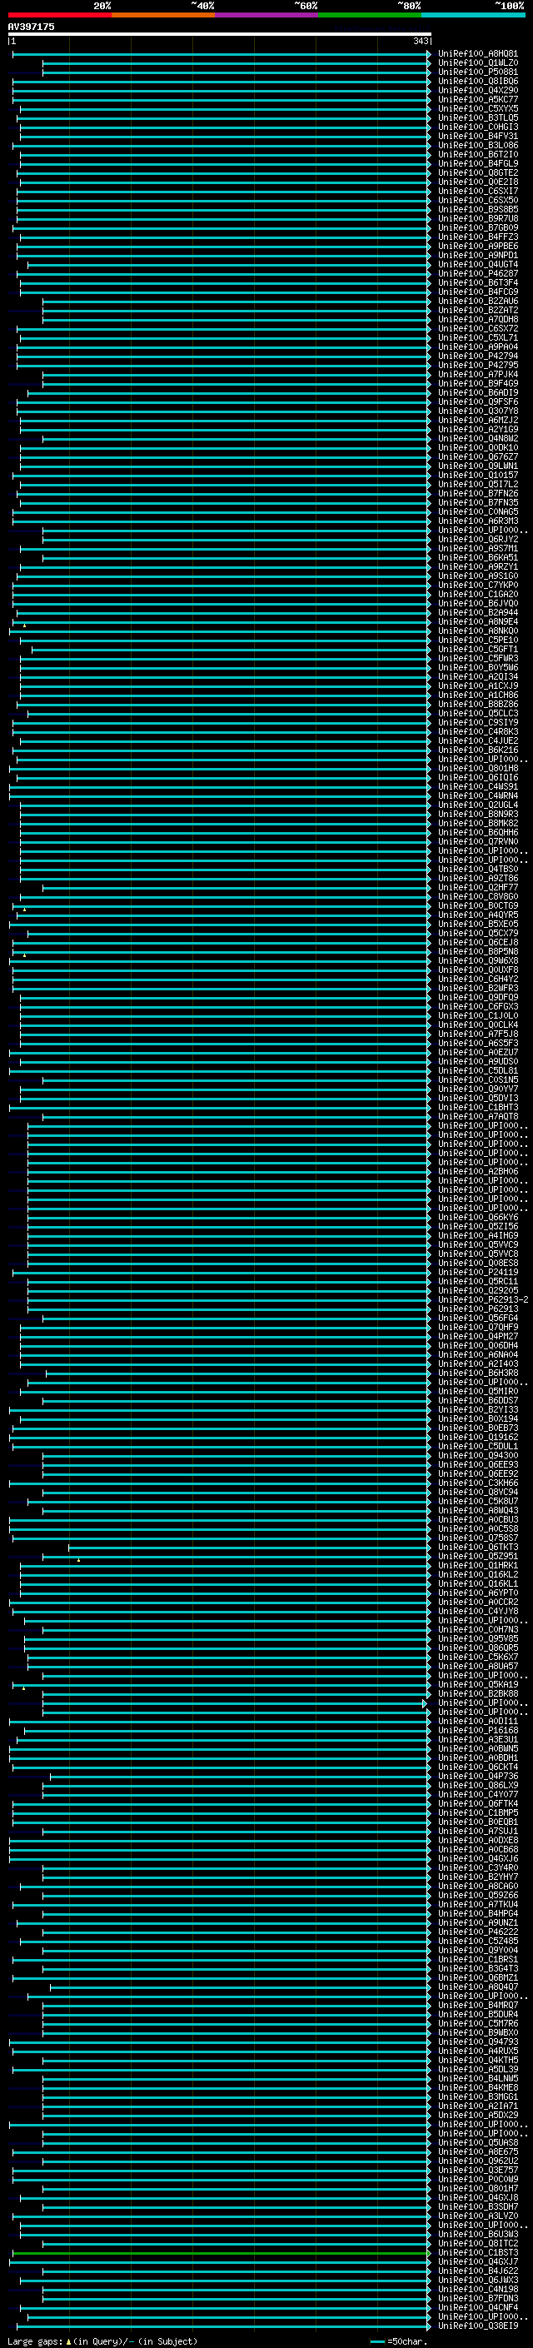Screen dimensions: 533x2348
Task: Select hit label UniRef100_P42795
Action: (x=477, y=365)
